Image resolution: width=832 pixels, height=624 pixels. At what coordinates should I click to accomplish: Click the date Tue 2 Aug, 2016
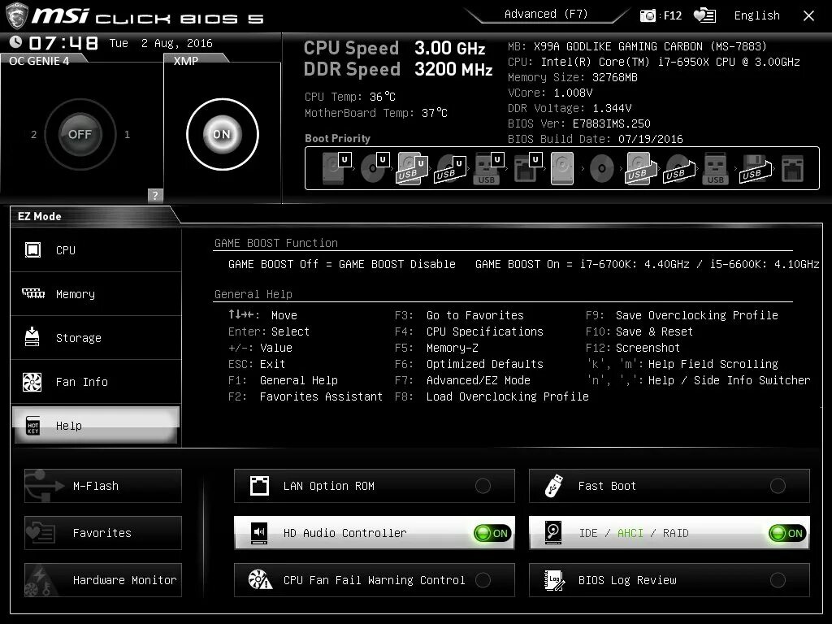pos(161,44)
